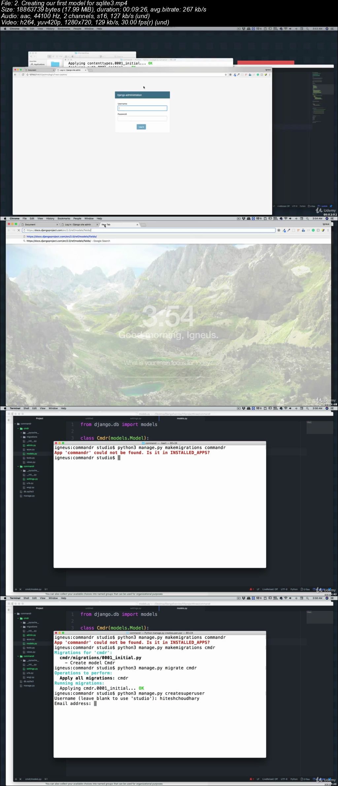The image size is (338, 786).
Task: Click Chrome back arrow beside 127.0.0.1 address
Action: (x=15, y=75)
